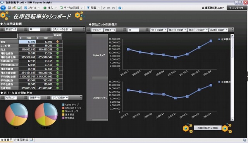248x143 pixels.
Task: Click green status indicator in ユニット数 row
Action: [58, 46]
